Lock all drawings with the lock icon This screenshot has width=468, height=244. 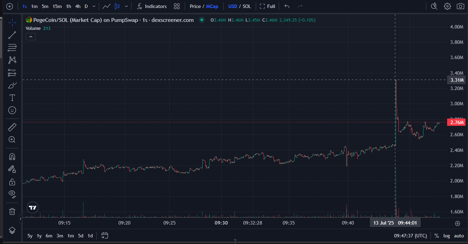pos(12,182)
